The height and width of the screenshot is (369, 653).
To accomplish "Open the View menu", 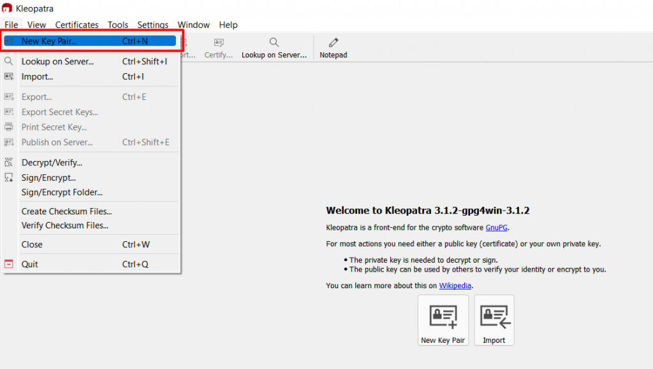I will click(36, 25).
